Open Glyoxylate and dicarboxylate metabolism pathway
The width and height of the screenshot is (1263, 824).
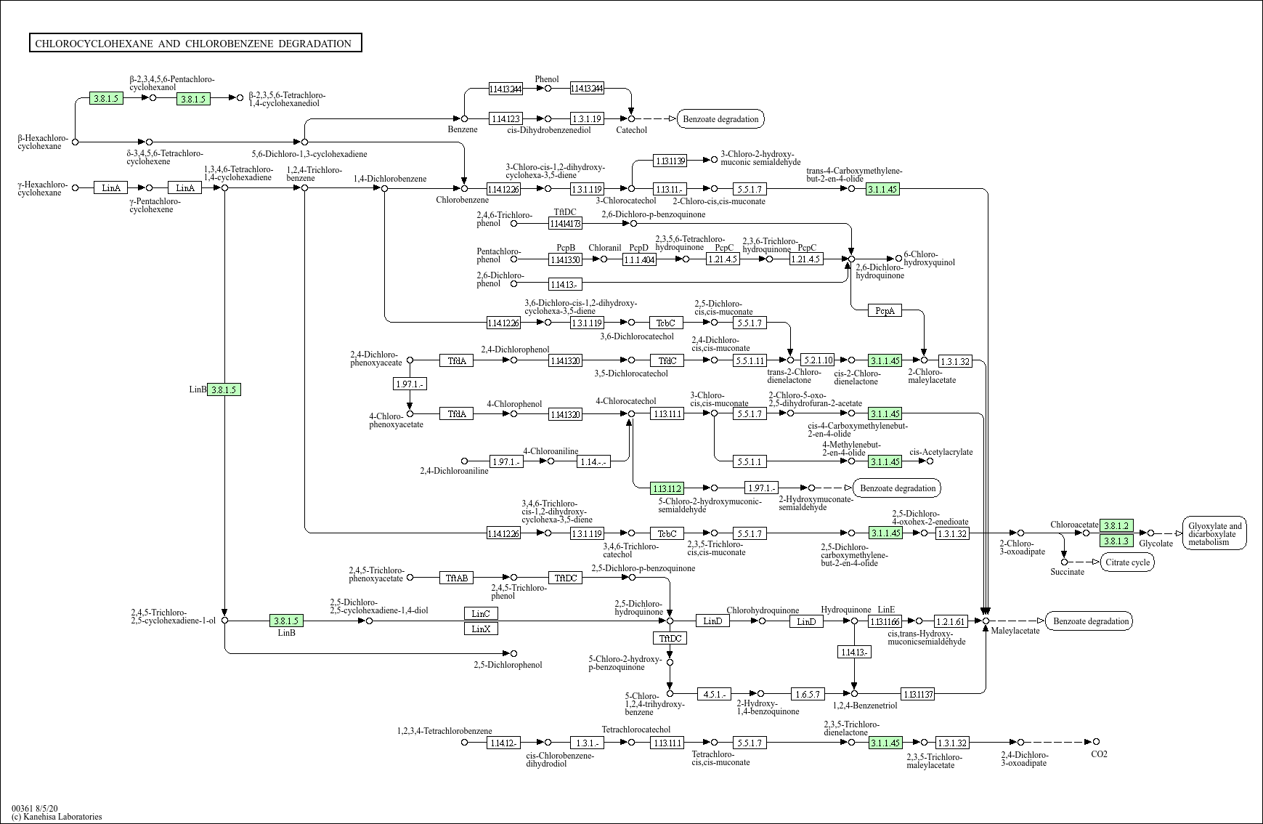(1214, 534)
